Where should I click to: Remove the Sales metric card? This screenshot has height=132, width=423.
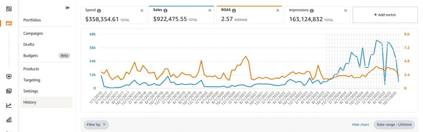[210, 10]
